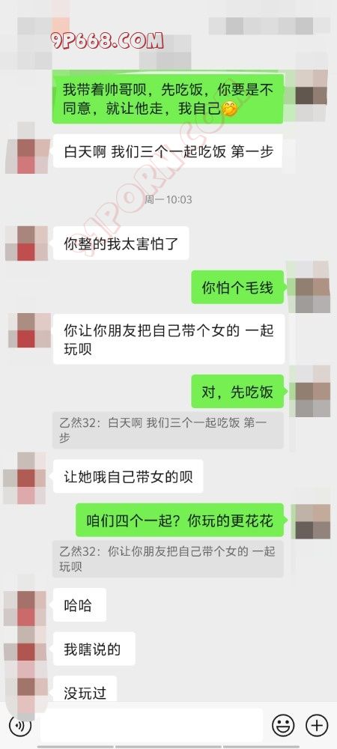Select the green bubble 你怕个毛线

[x=237, y=287]
